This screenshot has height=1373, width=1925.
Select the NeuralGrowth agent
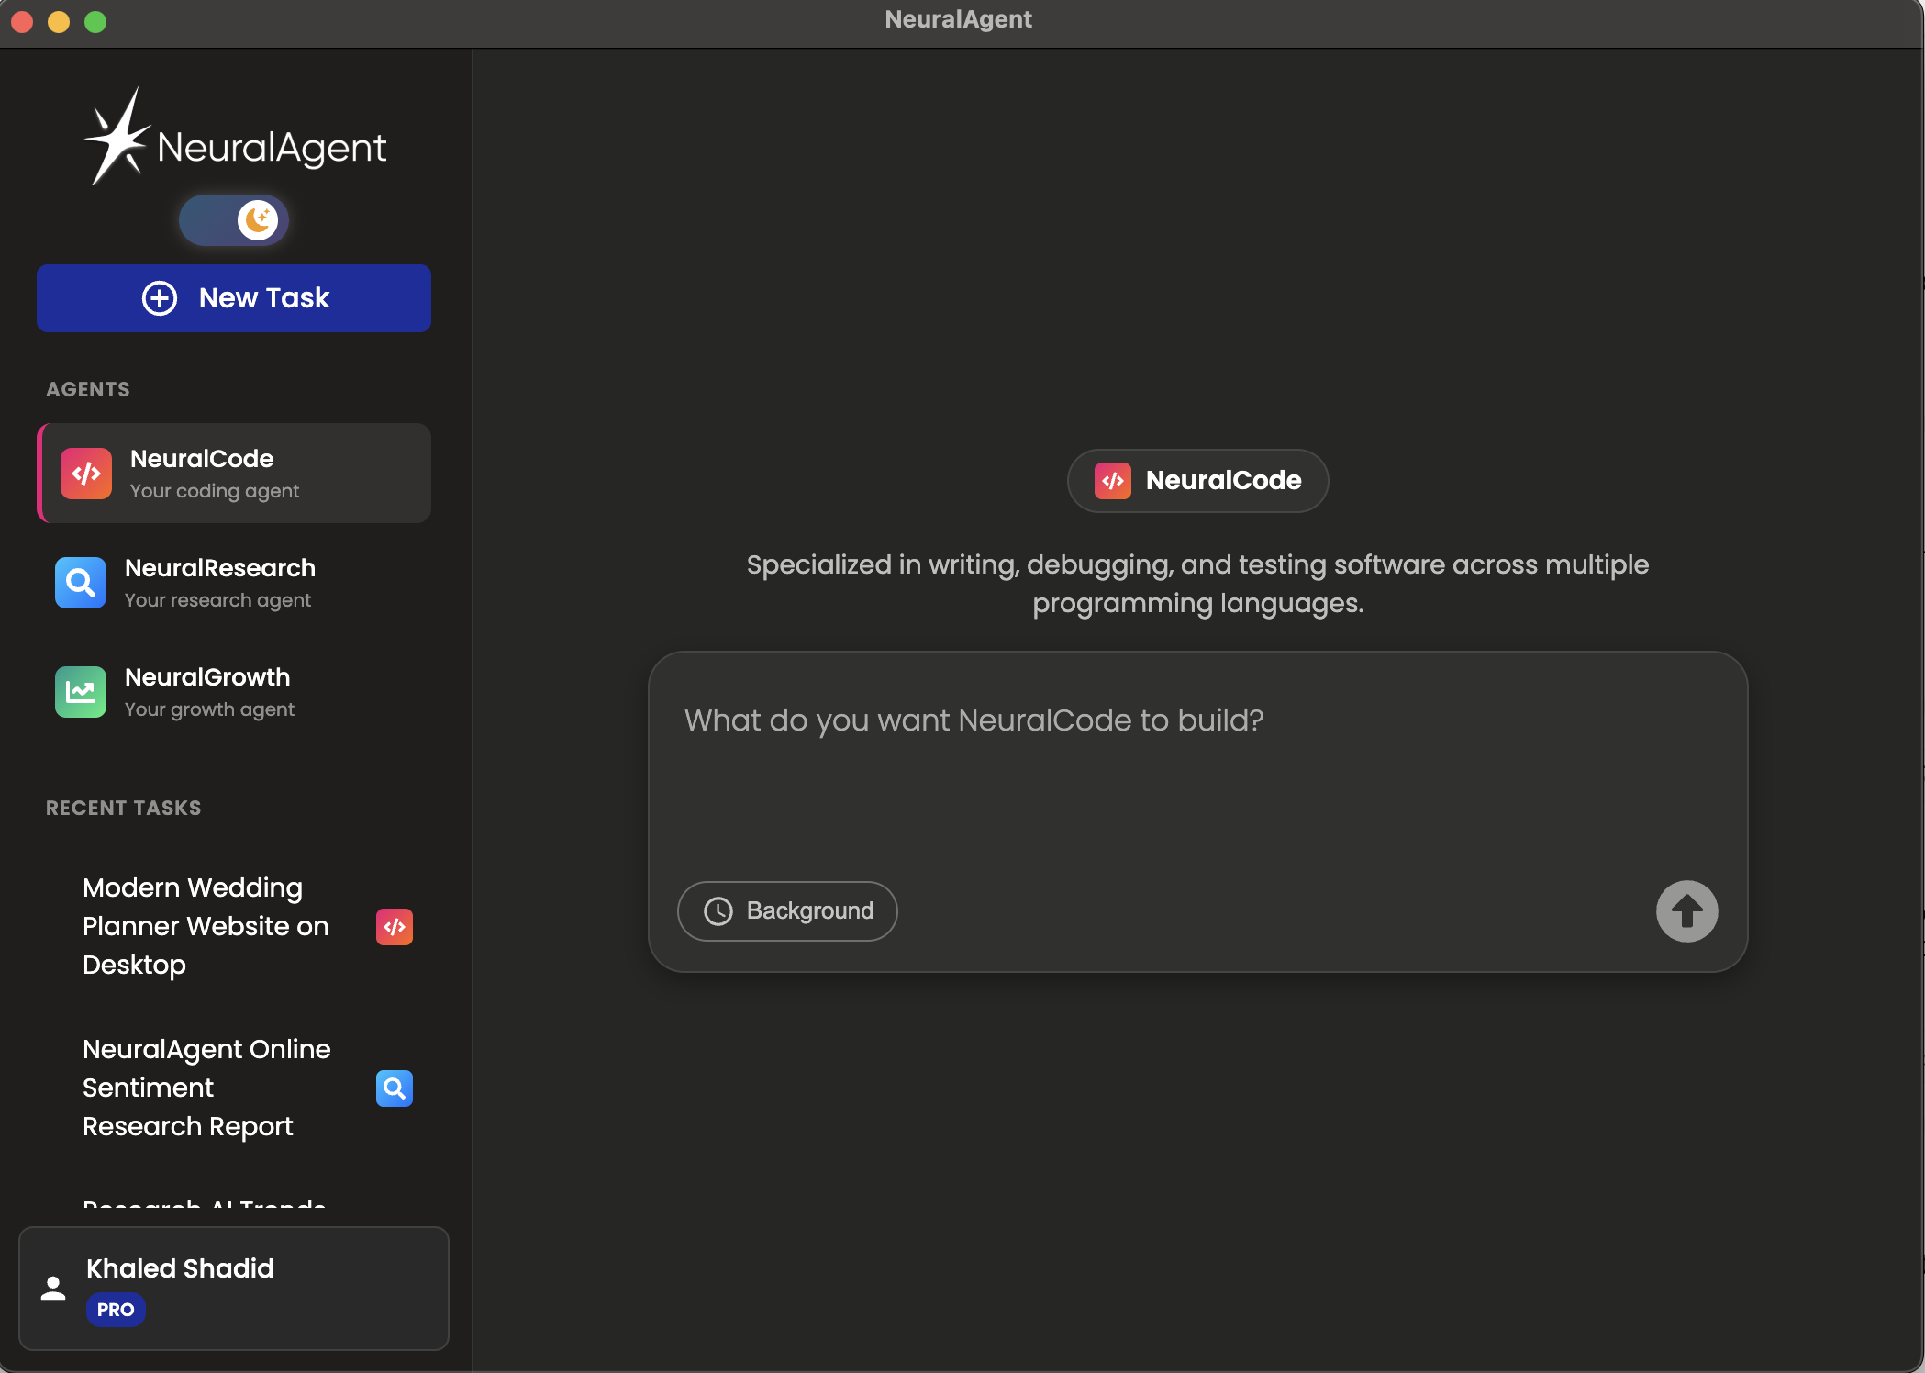pos(208,692)
